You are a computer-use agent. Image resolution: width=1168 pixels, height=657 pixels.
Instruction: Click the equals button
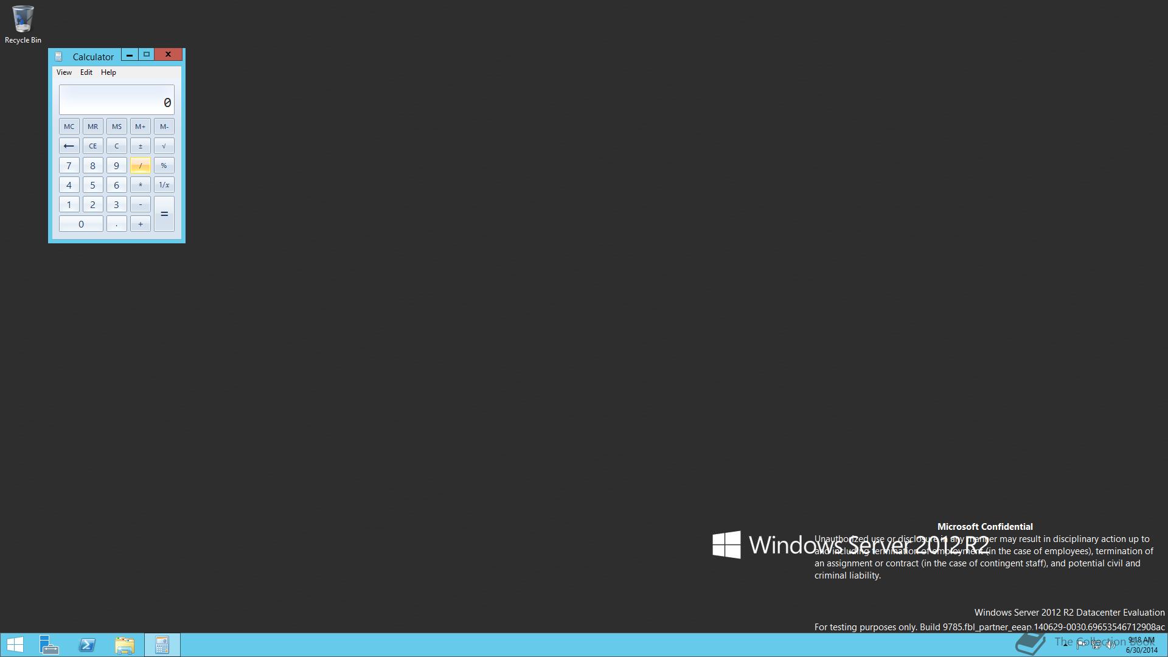(x=164, y=214)
